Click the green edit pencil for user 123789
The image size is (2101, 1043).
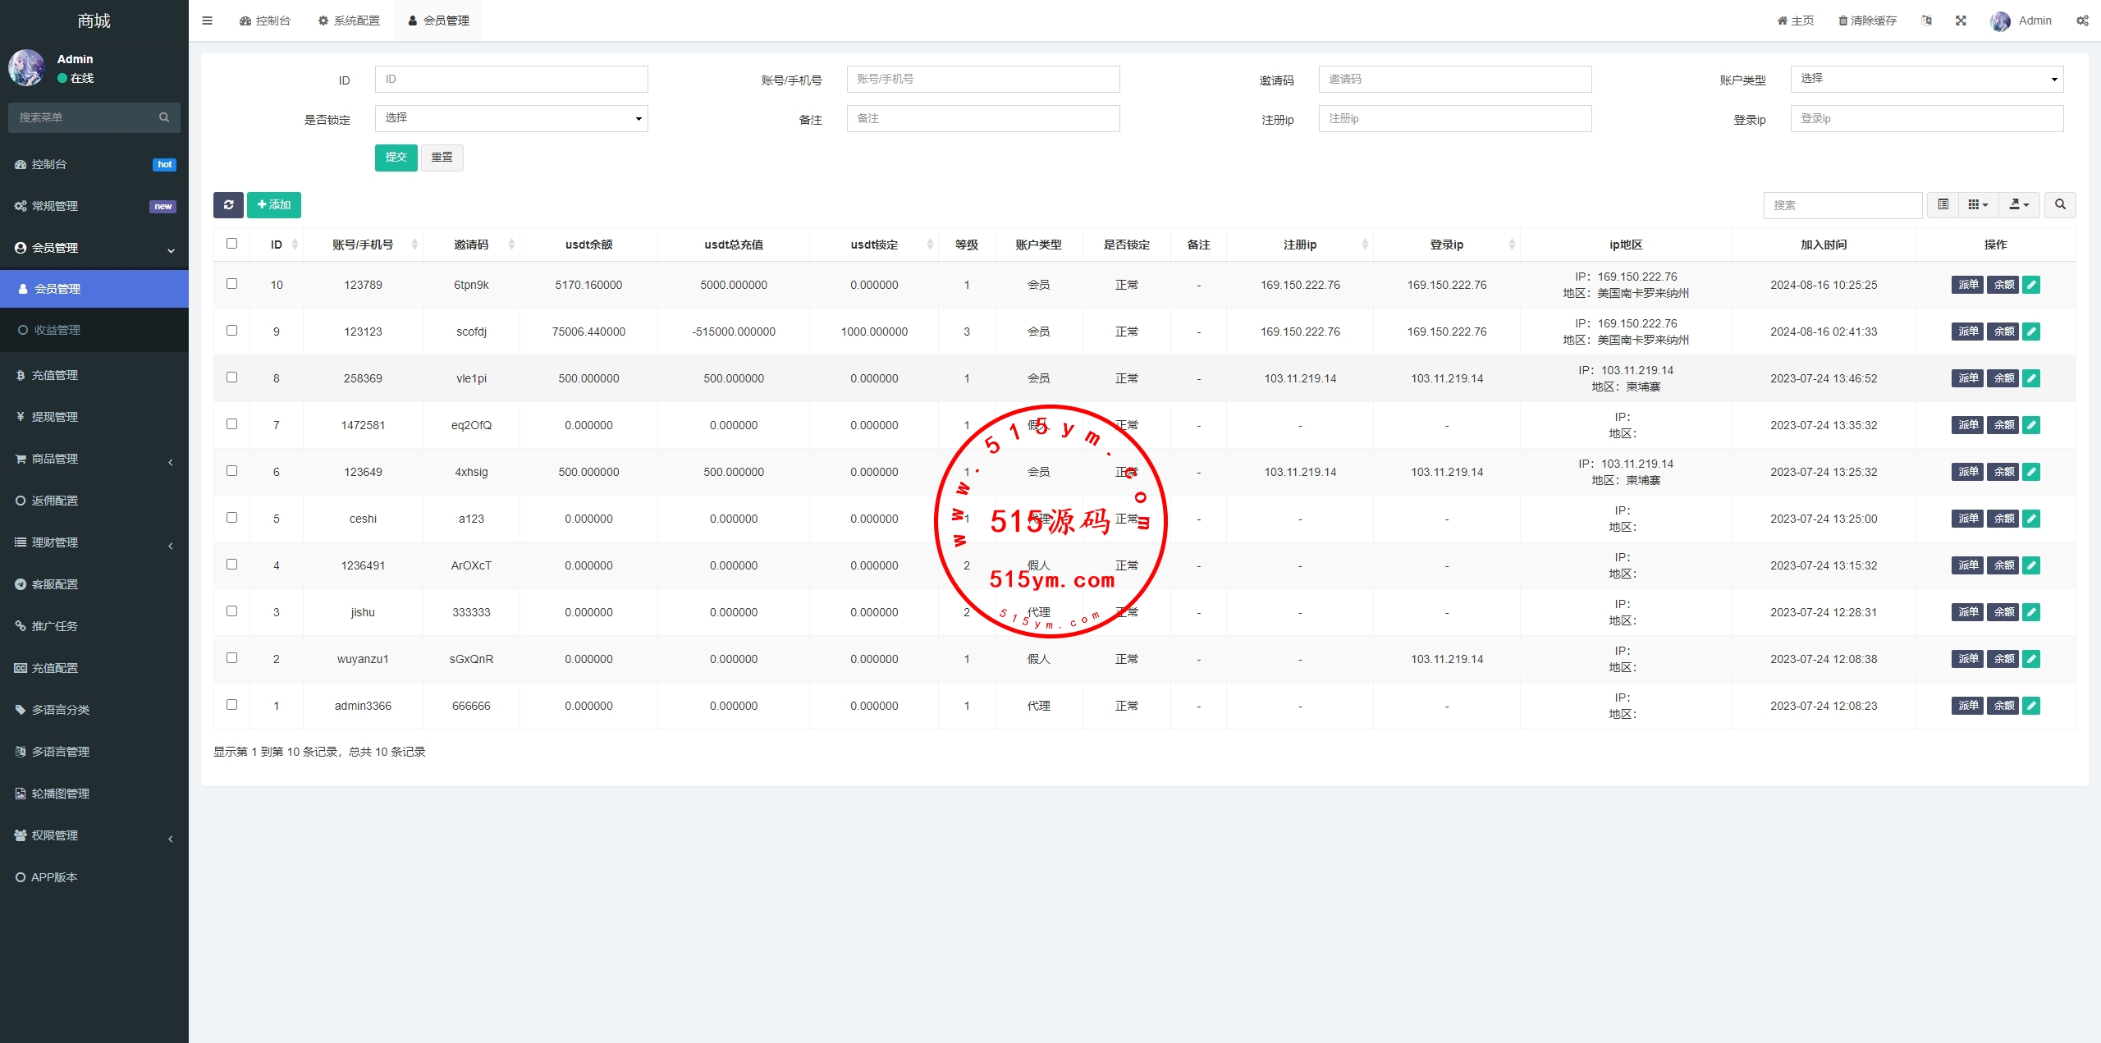click(2031, 285)
